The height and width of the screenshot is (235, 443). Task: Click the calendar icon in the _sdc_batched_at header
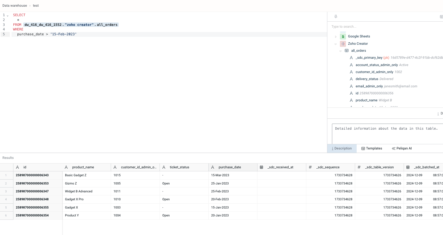coord(408,167)
